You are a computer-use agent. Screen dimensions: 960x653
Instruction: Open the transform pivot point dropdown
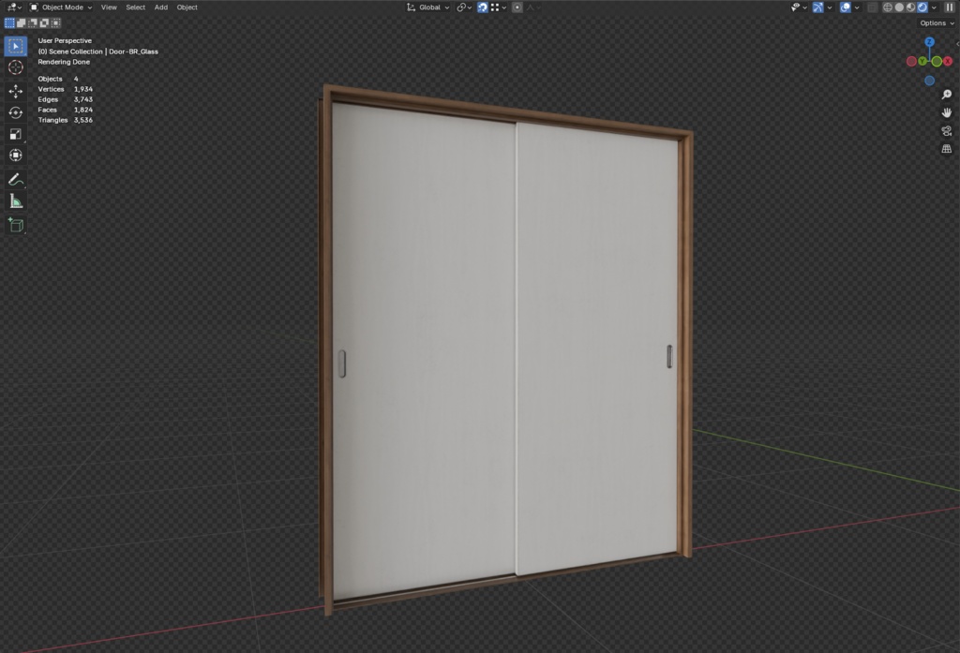(x=464, y=7)
